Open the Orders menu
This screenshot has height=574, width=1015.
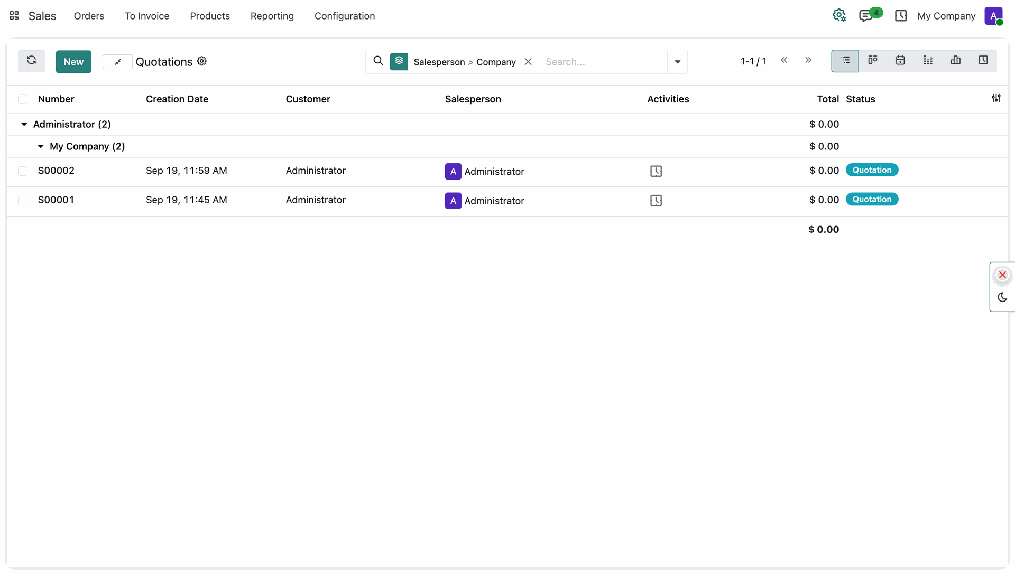pyautogui.click(x=89, y=16)
